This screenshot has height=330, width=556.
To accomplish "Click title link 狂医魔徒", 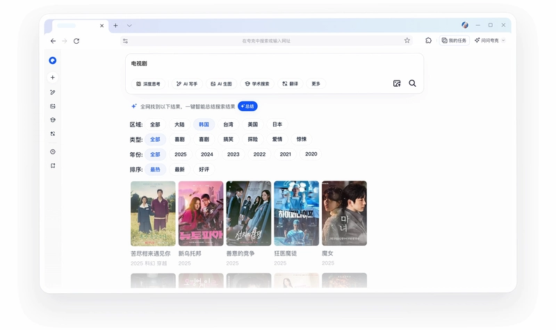I will [x=286, y=254].
